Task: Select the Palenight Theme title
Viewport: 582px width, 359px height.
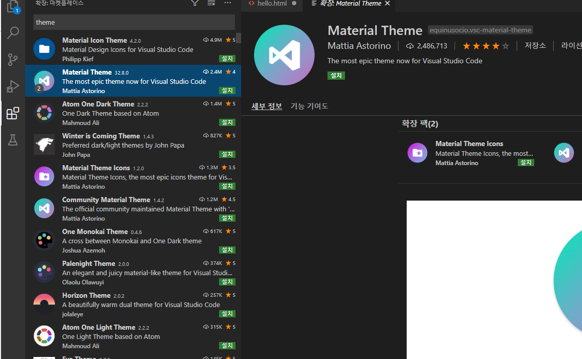Action: (x=88, y=263)
